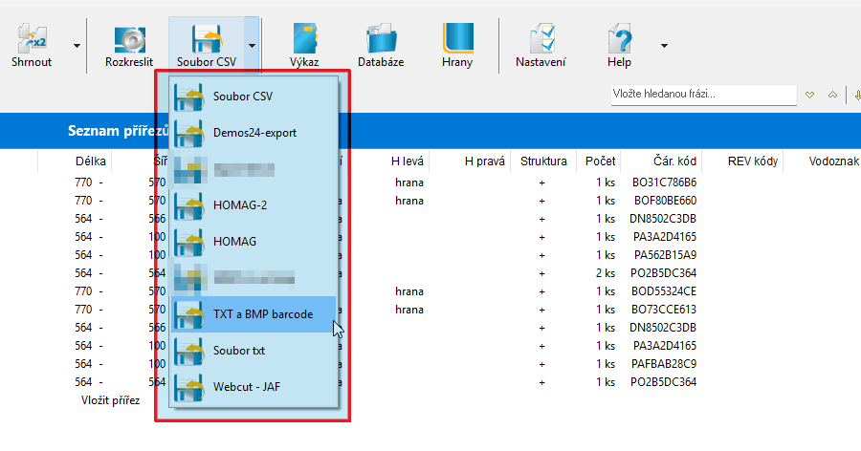Click hrana cell in BO31C786B6 row

pos(409,183)
